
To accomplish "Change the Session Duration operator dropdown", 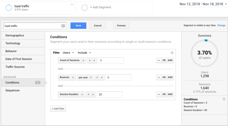I will (x=91, y=94).
